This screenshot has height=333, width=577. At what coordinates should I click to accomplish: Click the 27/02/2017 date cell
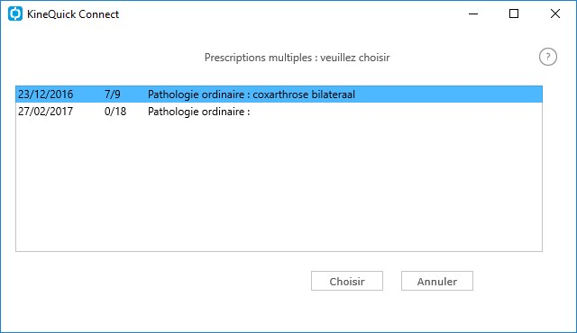point(46,112)
